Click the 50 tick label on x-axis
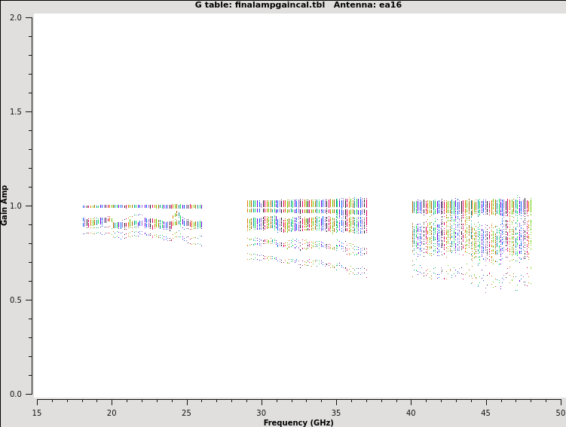The image size is (566, 427). click(560, 412)
